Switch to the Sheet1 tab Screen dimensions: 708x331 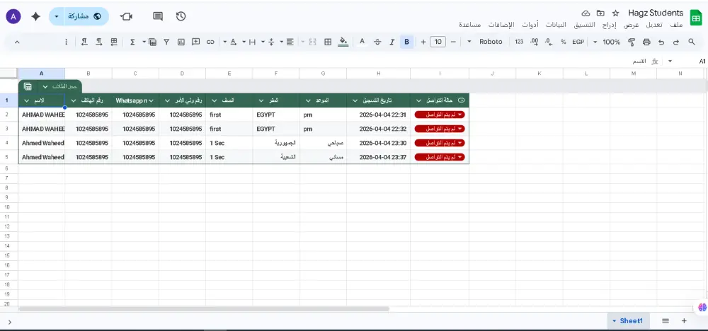[x=628, y=320]
